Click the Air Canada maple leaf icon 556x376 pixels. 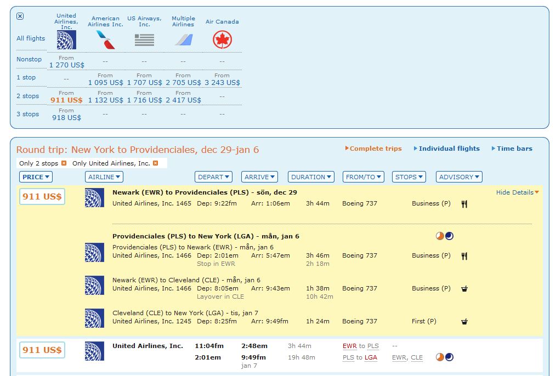pyautogui.click(x=222, y=40)
